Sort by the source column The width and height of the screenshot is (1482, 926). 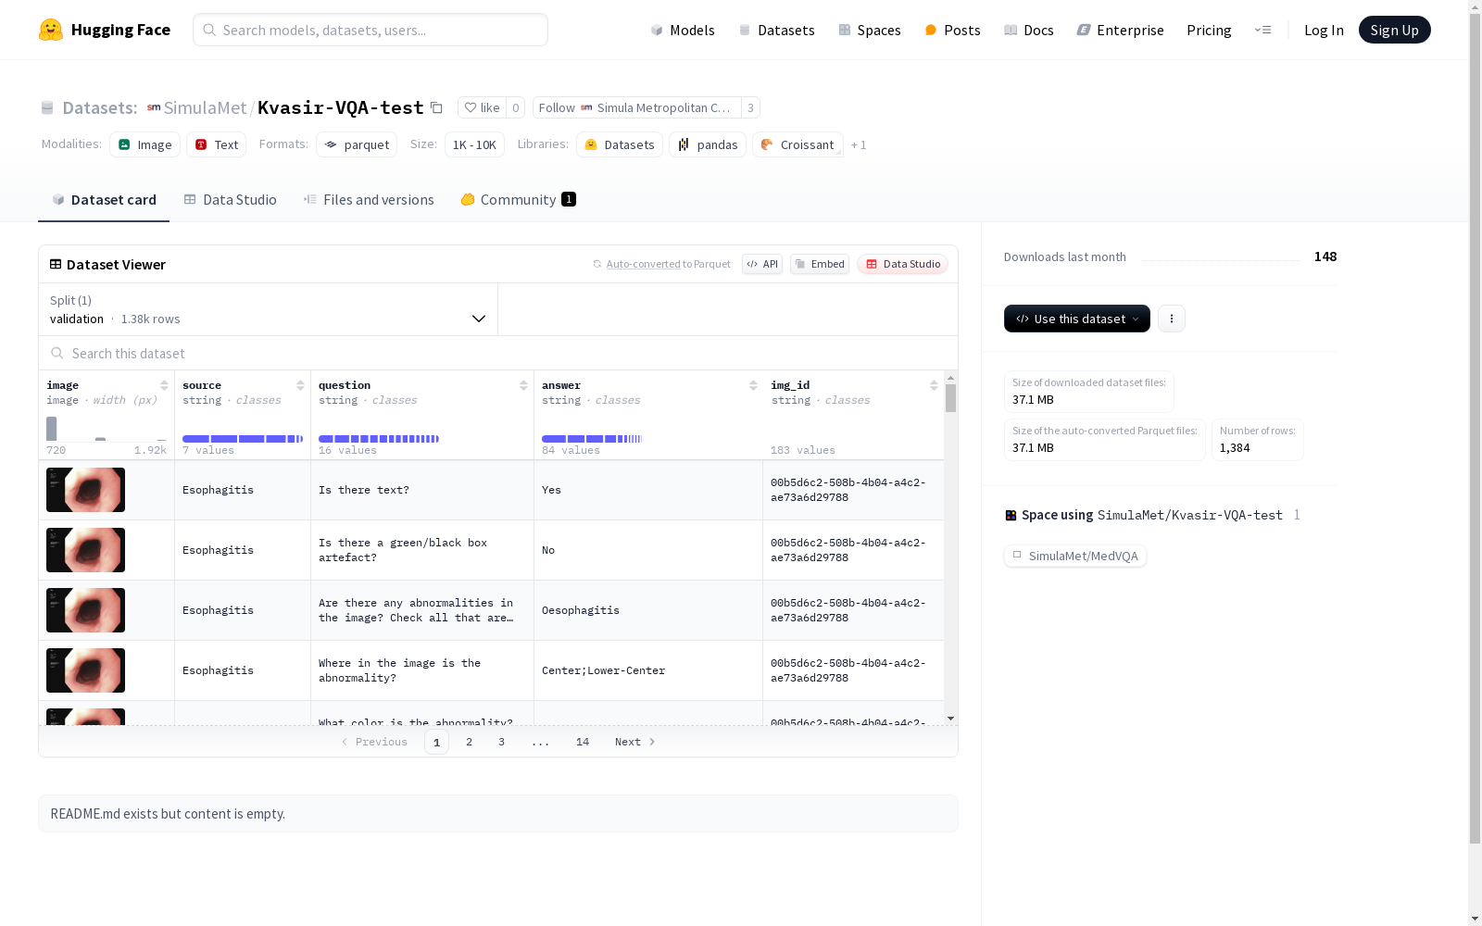[300, 385]
